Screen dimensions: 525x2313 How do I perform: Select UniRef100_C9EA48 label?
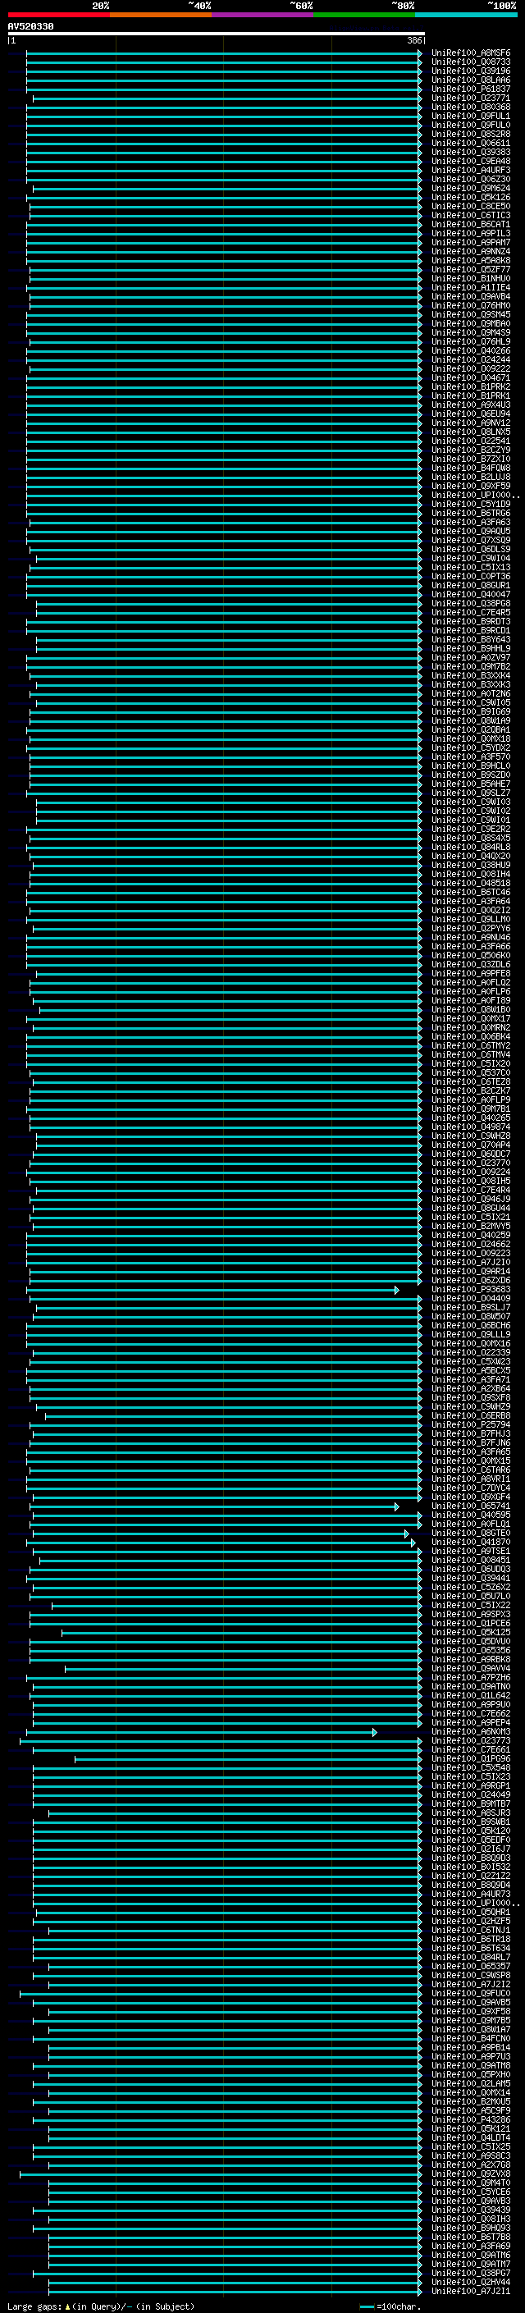pyautogui.click(x=471, y=161)
